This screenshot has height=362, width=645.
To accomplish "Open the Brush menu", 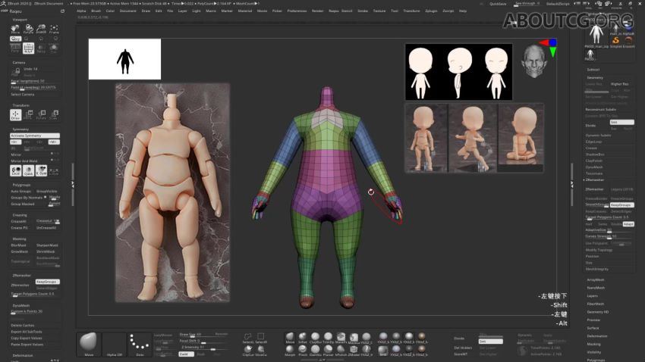I will [x=96, y=11].
